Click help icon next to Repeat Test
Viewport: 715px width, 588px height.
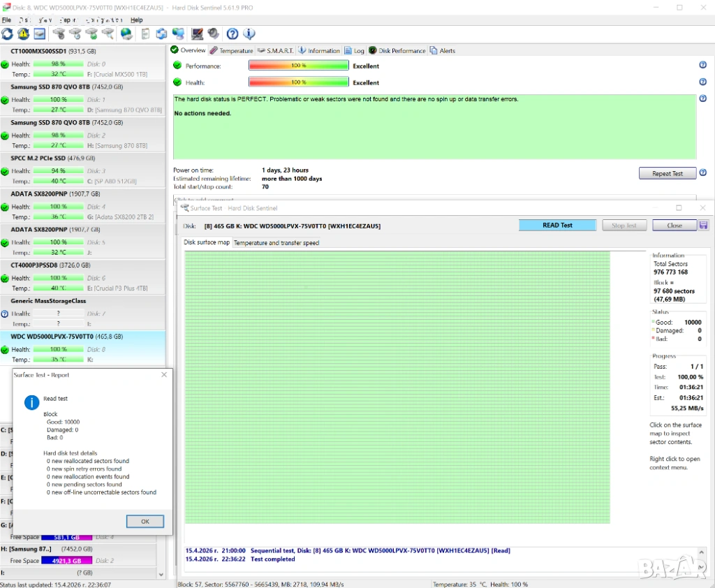pyautogui.click(x=702, y=172)
